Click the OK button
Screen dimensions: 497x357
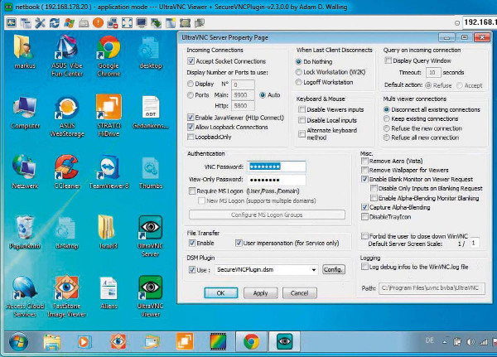tap(220, 292)
